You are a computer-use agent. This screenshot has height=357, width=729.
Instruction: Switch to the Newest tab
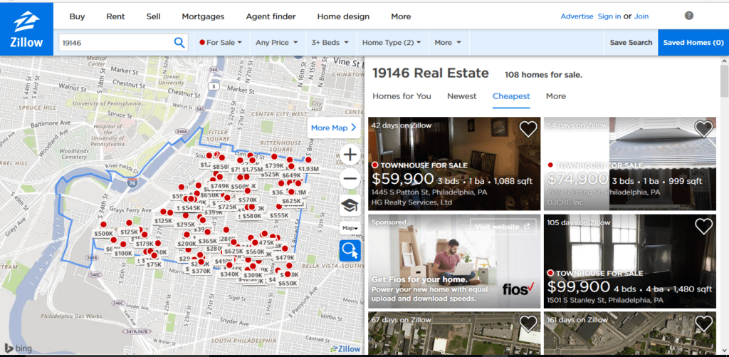pos(461,96)
